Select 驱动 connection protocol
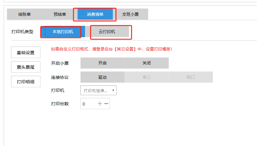Screen dimensions: 257x146 pyautogui.click(x=102, y=77)
